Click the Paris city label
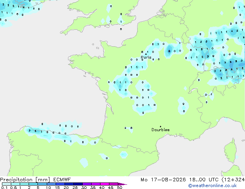The width and height of the screenshot is (245, 189). pos(146,57)
